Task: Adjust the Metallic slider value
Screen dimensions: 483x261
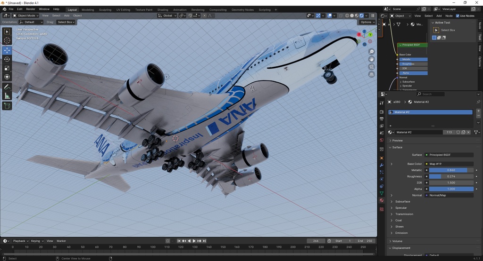Action: (x=451, y=170)
